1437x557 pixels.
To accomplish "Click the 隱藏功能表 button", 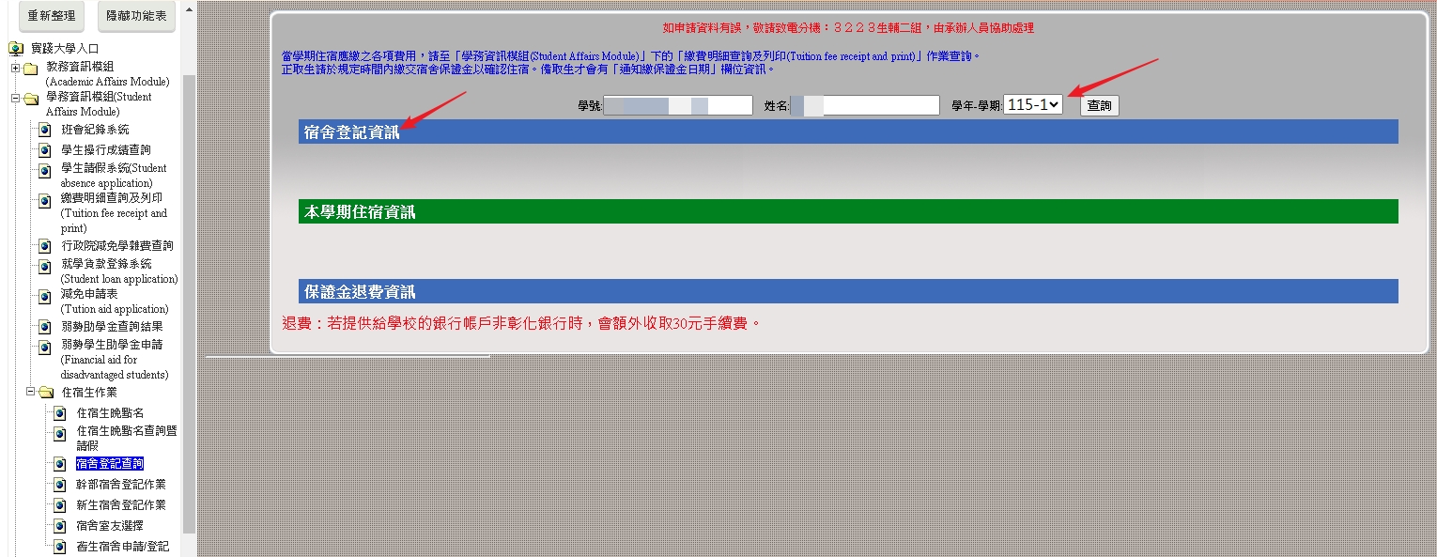I will 136,16.
